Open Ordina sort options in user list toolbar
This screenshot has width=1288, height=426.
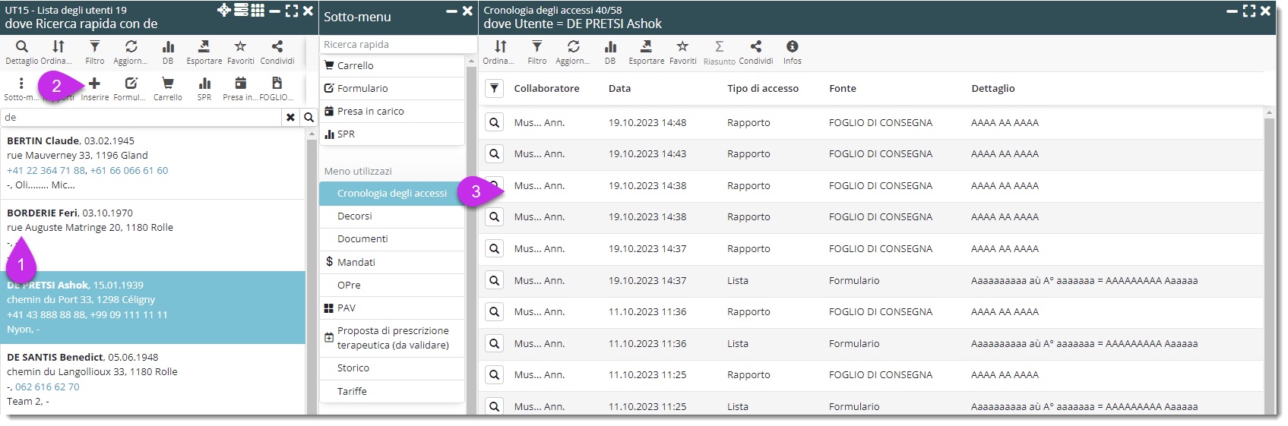pyautogui.click(x=58, y=48)
